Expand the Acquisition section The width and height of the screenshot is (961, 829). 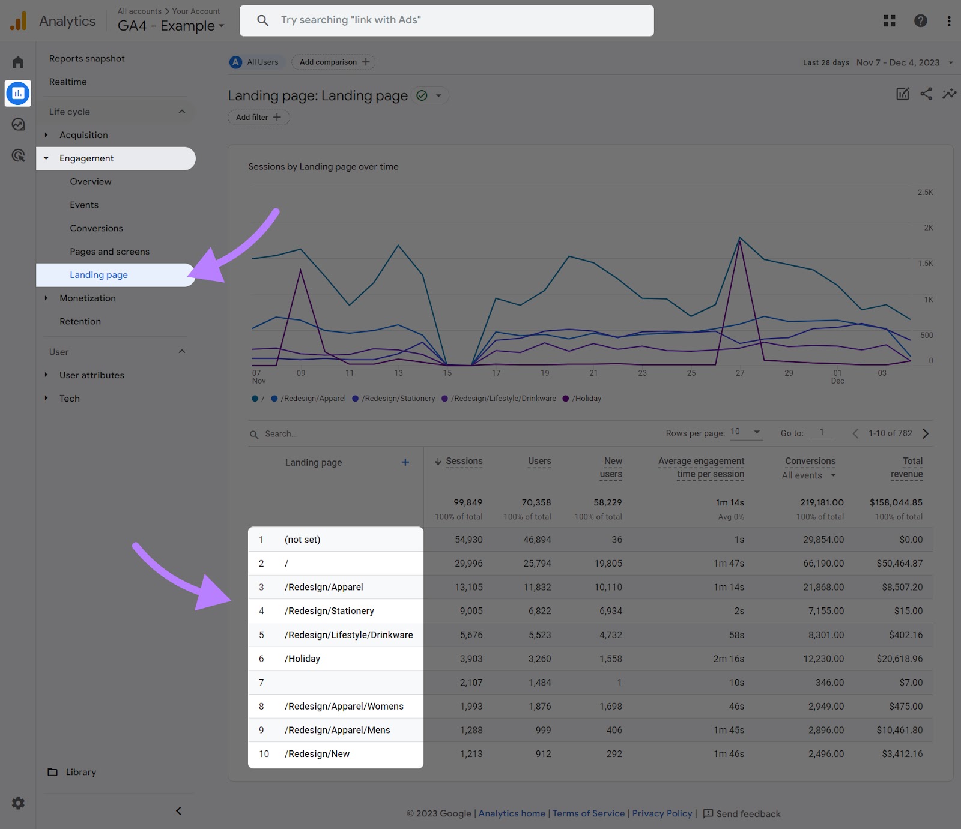pos(83,135)
